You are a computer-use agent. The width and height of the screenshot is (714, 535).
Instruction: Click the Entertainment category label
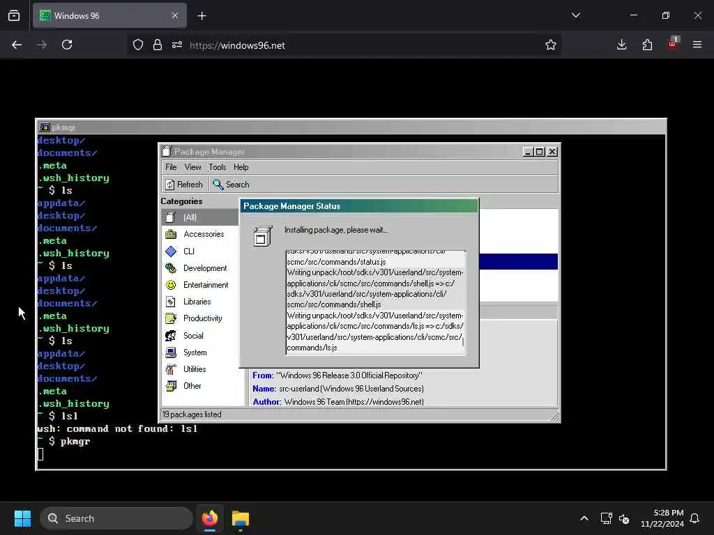(x=206, y=285)
